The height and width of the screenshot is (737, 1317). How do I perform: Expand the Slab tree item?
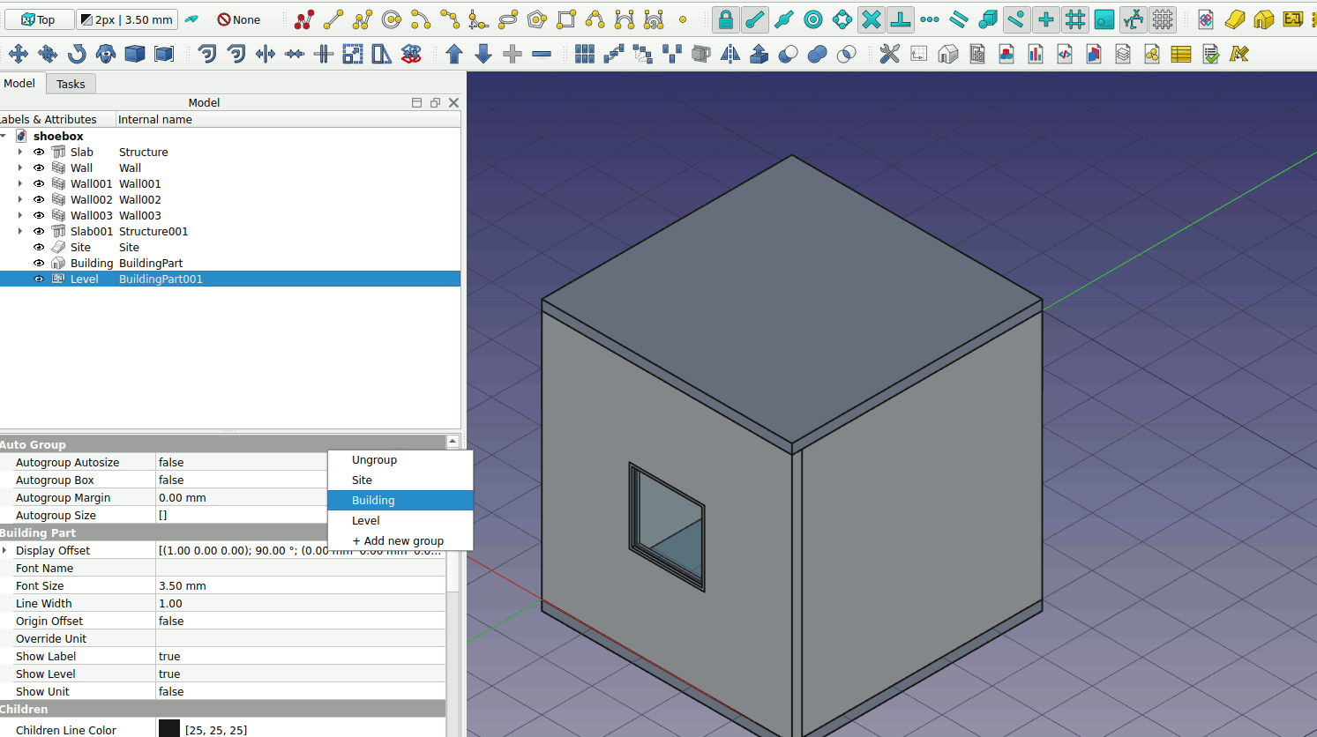[x=20, y=153]
